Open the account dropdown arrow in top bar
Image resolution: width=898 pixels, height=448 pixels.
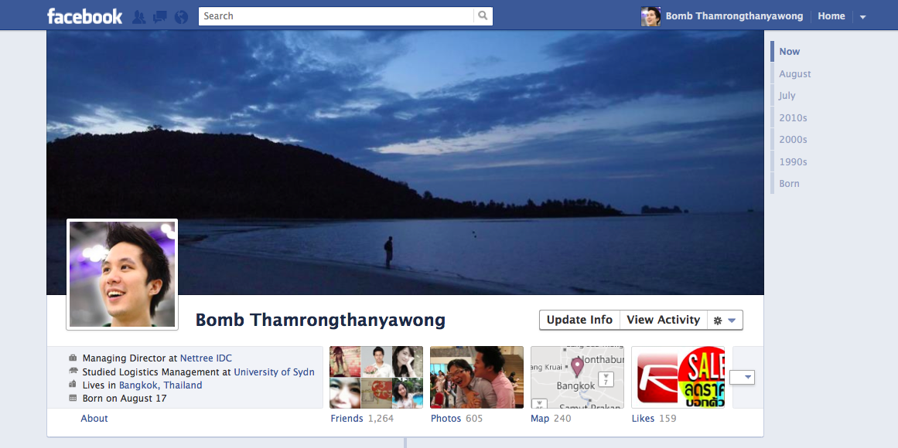click(862, 17)
